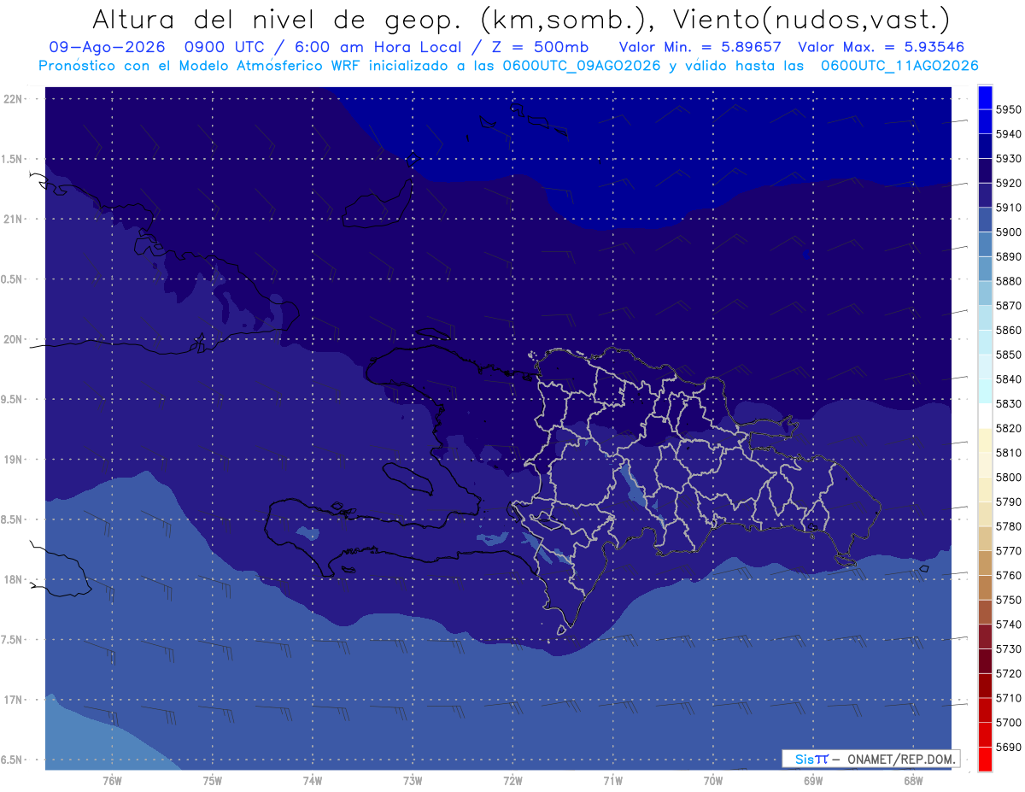The image size is (1025, 792).
Task: Pick the color bar segment between 5760 and 5770
Action: click(985, 563)
